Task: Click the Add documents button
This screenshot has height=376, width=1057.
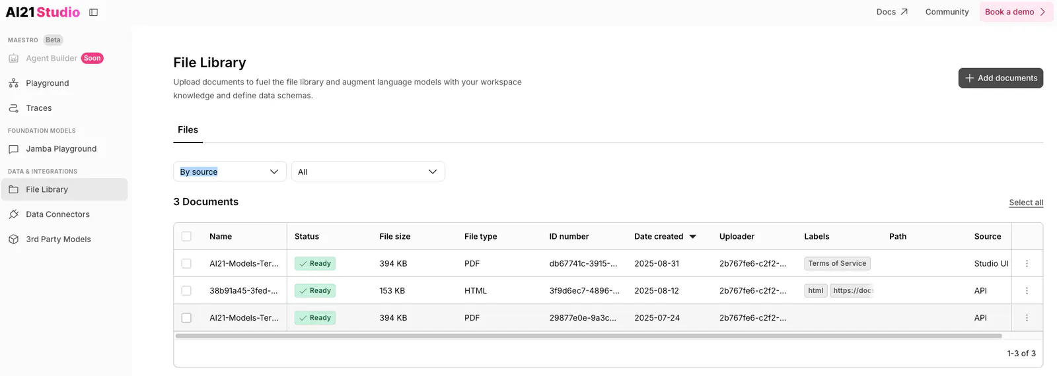Action: (x=1001, y=78)
